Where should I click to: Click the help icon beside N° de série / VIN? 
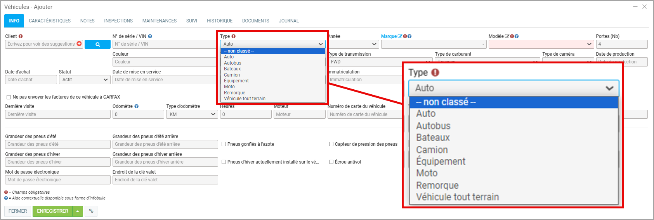pyautogui.click(x=150, y=36)
